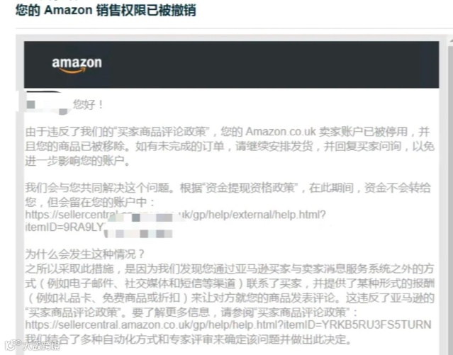Click the Amazon.co.uk text in the first paragraph
Image resolution: width=453 pixels, height=355 pixels.
point(281,132)
